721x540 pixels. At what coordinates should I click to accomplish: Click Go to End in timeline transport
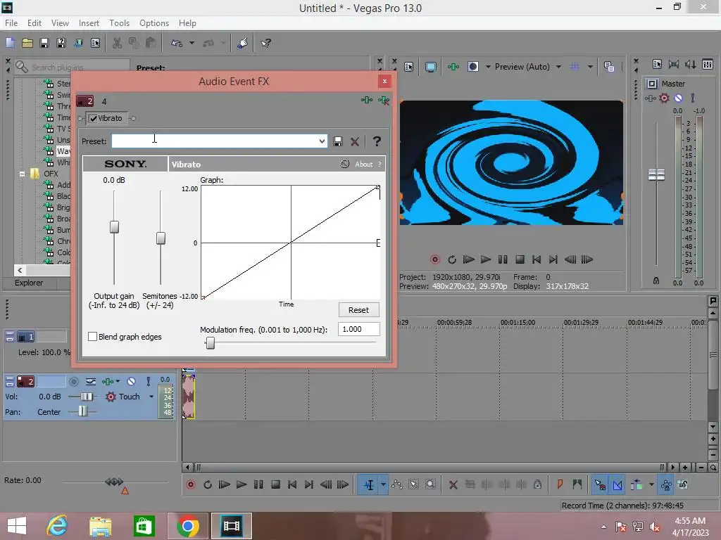pyautogui.click(x=309, y=485)
